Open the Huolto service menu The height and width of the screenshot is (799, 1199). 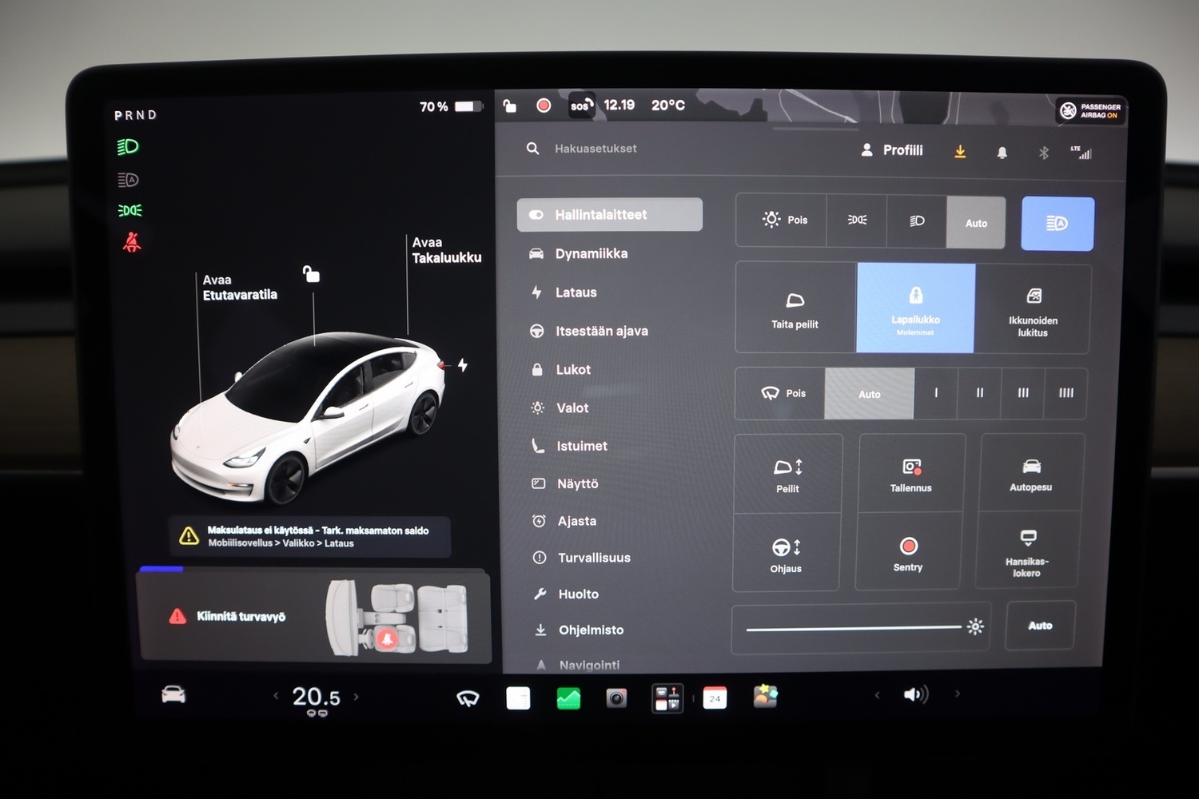coord(566,594)
